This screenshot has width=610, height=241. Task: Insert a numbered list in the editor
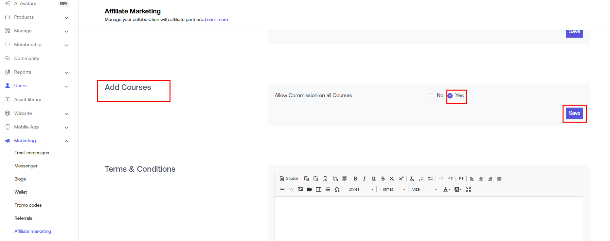pos(421,179)
